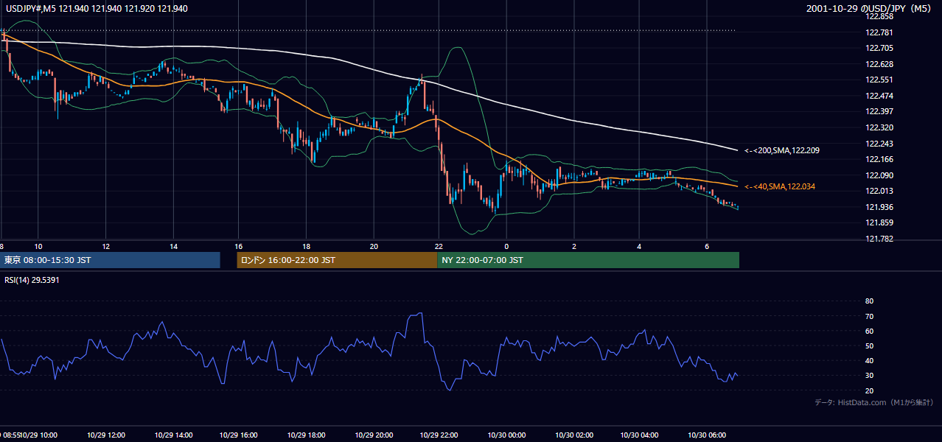Image resolution: width=942 pixels, height=442 pixels.
Task: Click the 10/30 06:00 bottom time label
Action: (707, 435)
